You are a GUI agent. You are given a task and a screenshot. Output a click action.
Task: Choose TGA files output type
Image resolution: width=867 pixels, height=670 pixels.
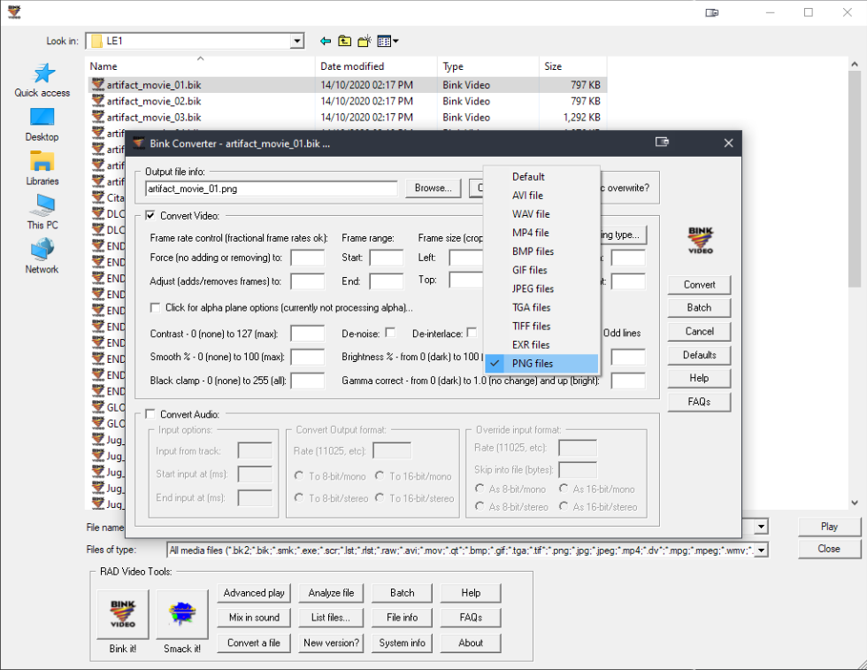pos(541,308)
